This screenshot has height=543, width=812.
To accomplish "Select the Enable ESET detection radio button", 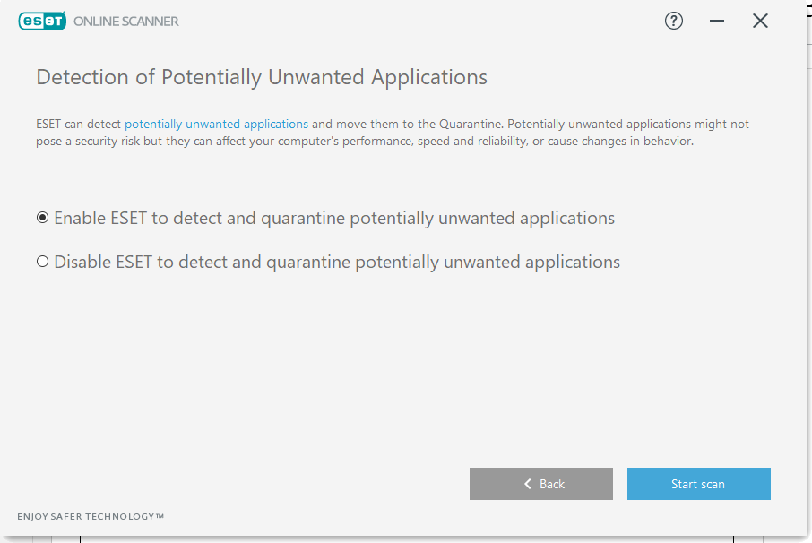I will pyautogui.click(x=42, y=218).
